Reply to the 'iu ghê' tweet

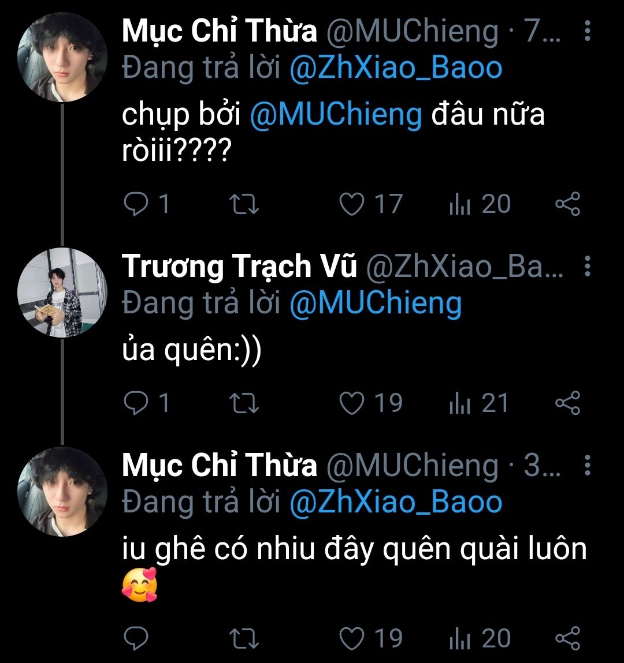[136, 638]
